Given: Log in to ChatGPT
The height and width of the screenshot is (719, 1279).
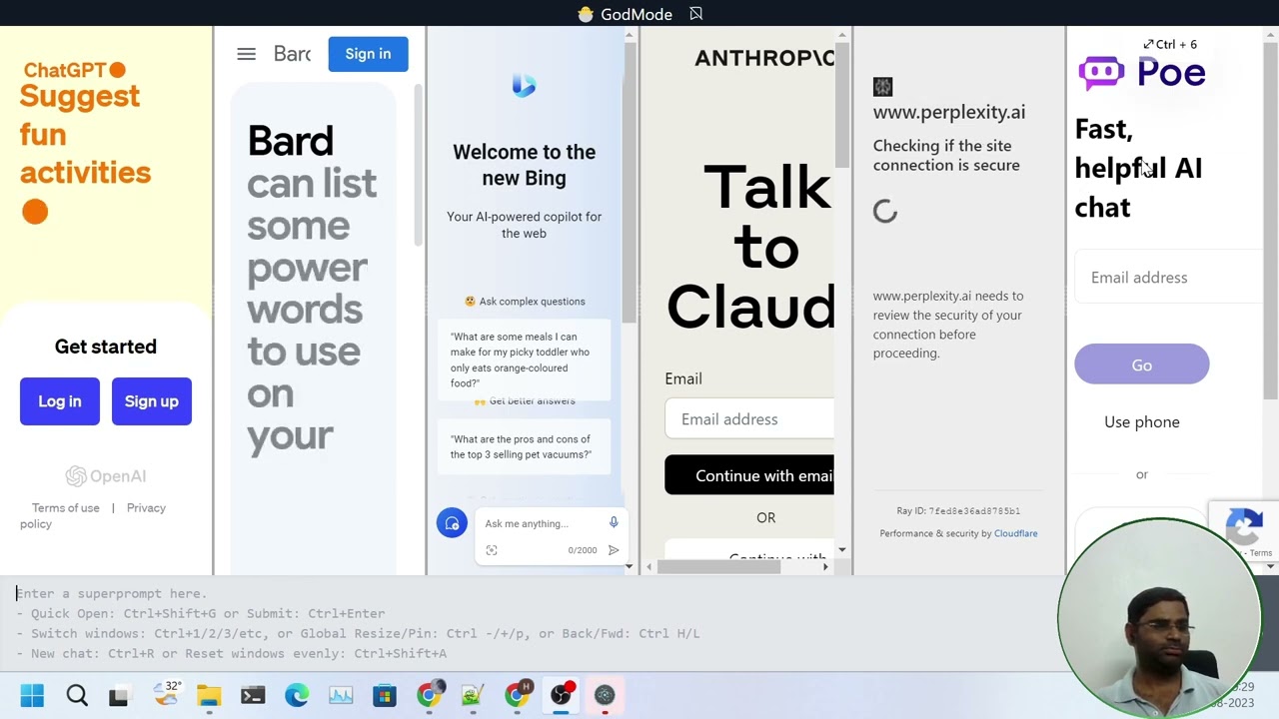Looking at the screenshot, I should click(x=60, y=401).
